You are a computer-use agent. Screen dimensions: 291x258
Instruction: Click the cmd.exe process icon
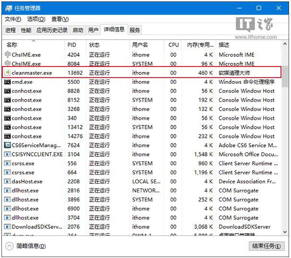pos(7,82)
